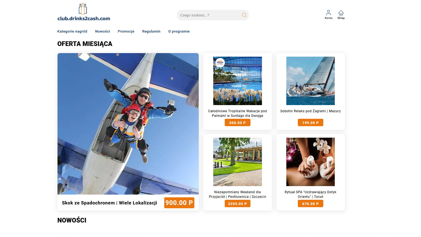The width and height of the screenshot is (421, 237).
Task: Click the Suntago logo badge on thumbnail
Action: (x=220, y=62)
